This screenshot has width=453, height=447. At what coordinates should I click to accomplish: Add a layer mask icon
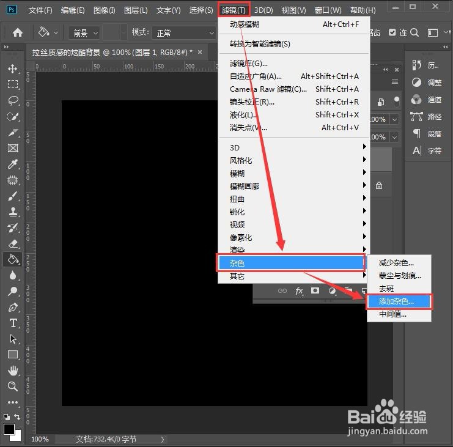(x=315, y=290)
